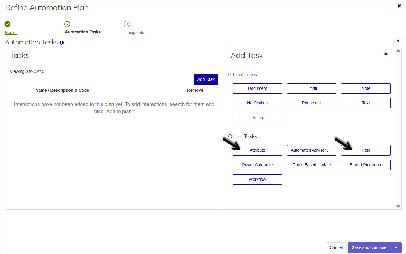The height and width of the screenshot is (254, 406).
Task: Choose the Email interaction
Action: (312, 88)
